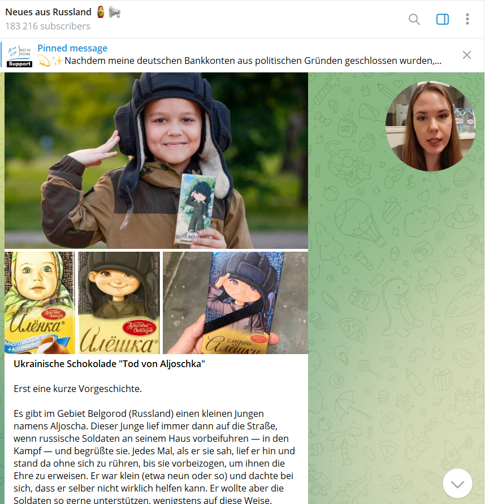Open the three-dot more options menu
The width and height of the screenshot is (485, 504).
467,19
